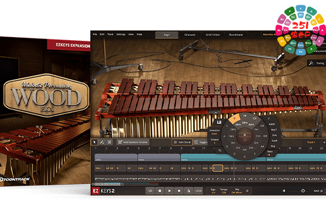The height and width of the screenshot is (221, 326).
Task: Click the lock icon beside the key
Action: tap(247, 191)
